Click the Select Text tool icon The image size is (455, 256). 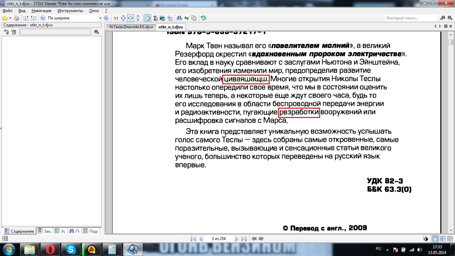(155, 18)
